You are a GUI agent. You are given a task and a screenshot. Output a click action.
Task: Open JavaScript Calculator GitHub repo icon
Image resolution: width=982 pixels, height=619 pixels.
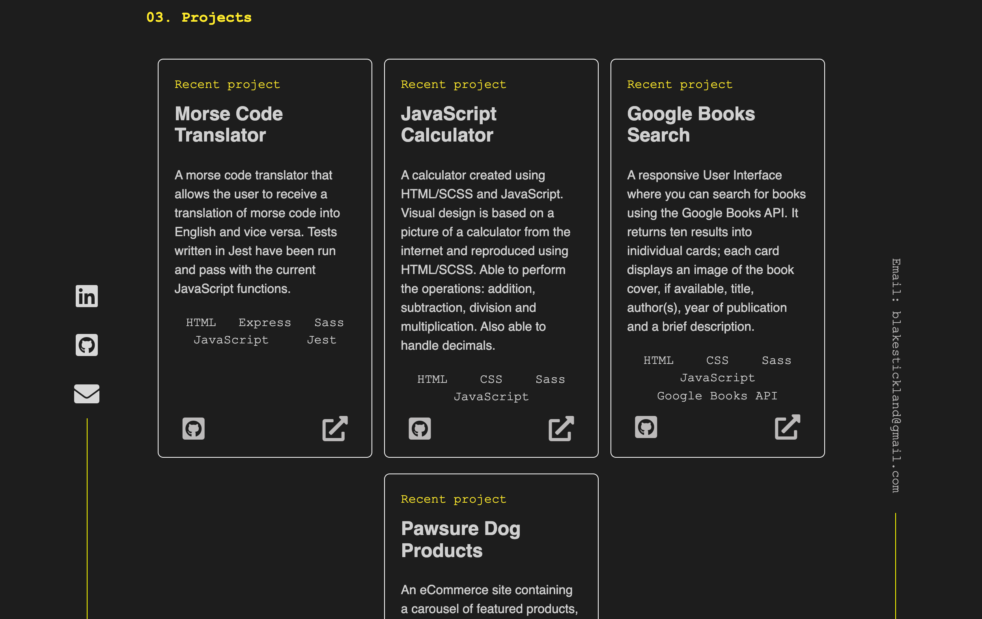click(420, 429)
